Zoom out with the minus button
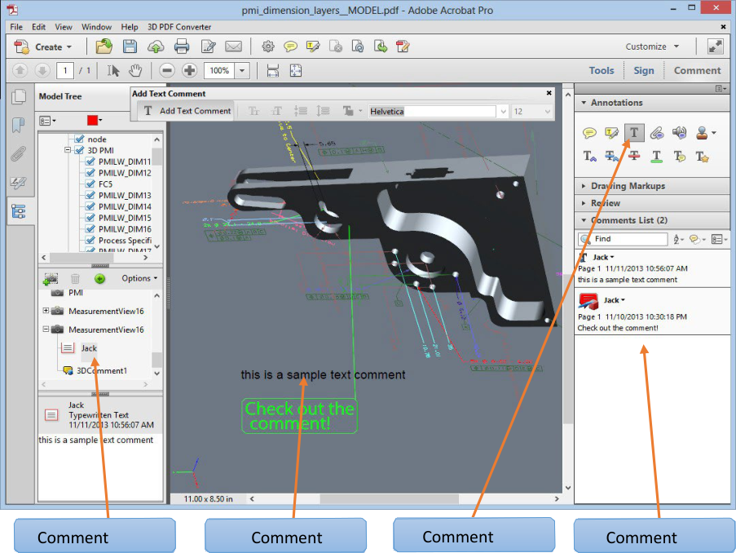 (x=166, y=70)
